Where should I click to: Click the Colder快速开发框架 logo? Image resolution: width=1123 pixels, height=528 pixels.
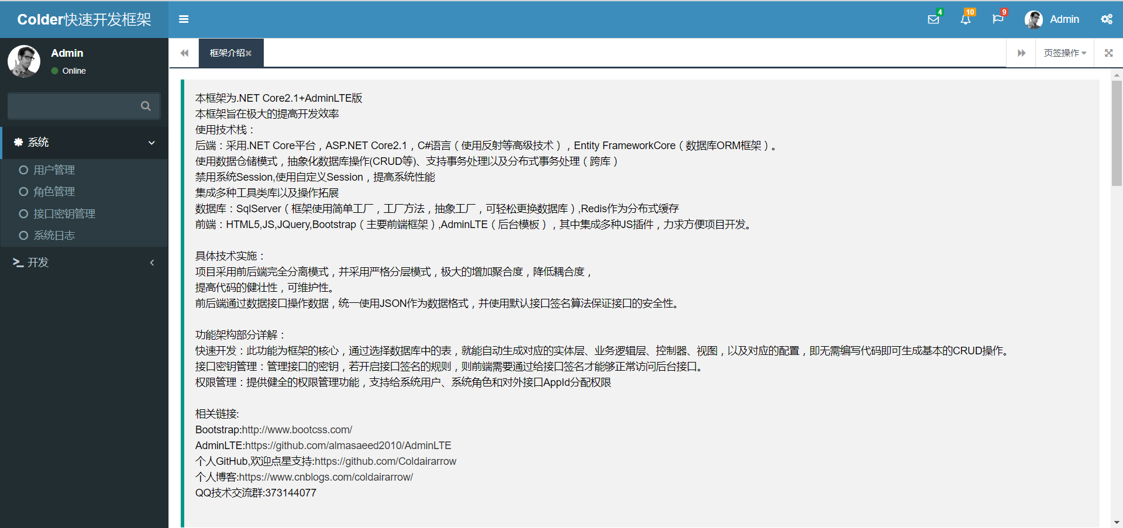pos(84,19)
